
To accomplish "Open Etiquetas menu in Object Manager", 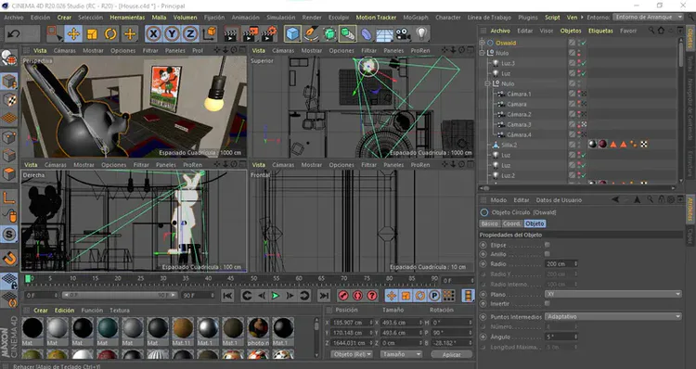I will pos(600,31).
